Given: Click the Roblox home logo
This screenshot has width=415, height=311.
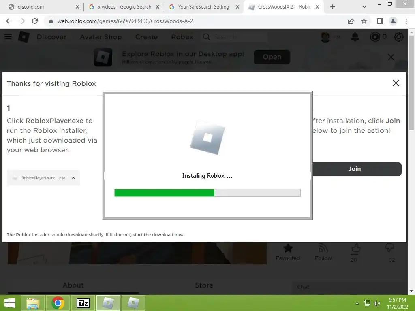Looking at the screenshot, I should point(24,37).
